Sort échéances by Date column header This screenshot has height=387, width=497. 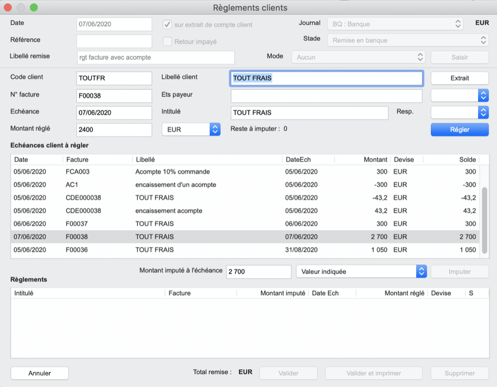point(37,160)
